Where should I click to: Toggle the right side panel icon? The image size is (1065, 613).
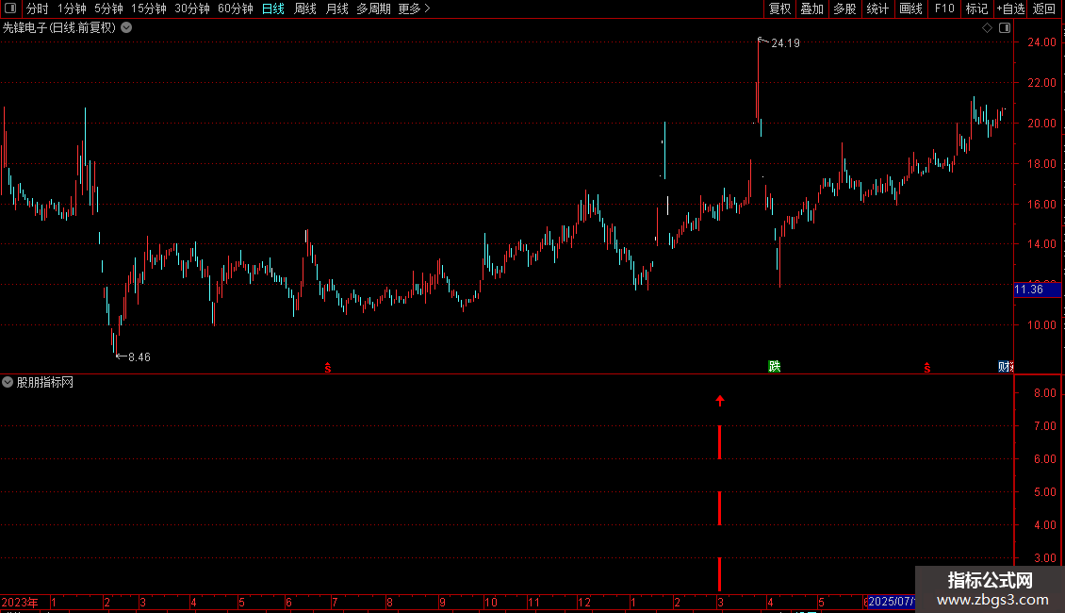[1005, 28]
